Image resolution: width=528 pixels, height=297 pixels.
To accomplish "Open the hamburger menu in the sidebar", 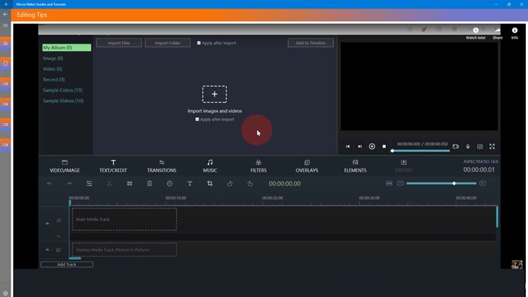I will tap(6, 25).
